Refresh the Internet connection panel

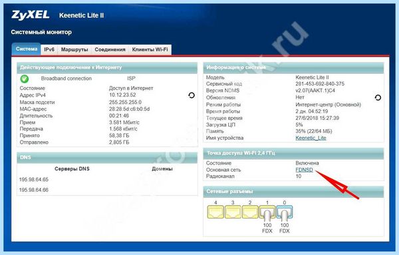[192, 95]
